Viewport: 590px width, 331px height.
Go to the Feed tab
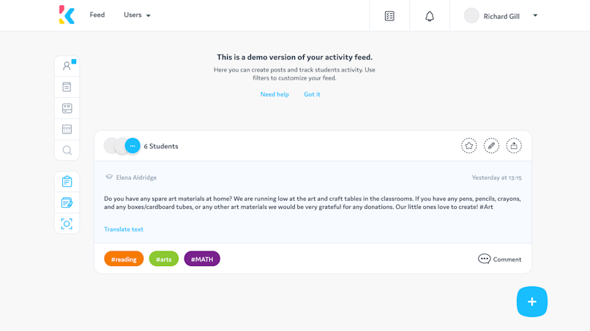pos(97,15)
